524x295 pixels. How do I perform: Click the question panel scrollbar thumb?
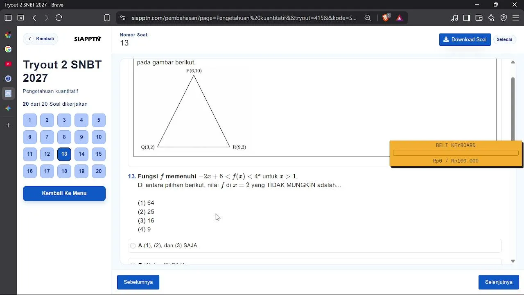pos(513,109)
